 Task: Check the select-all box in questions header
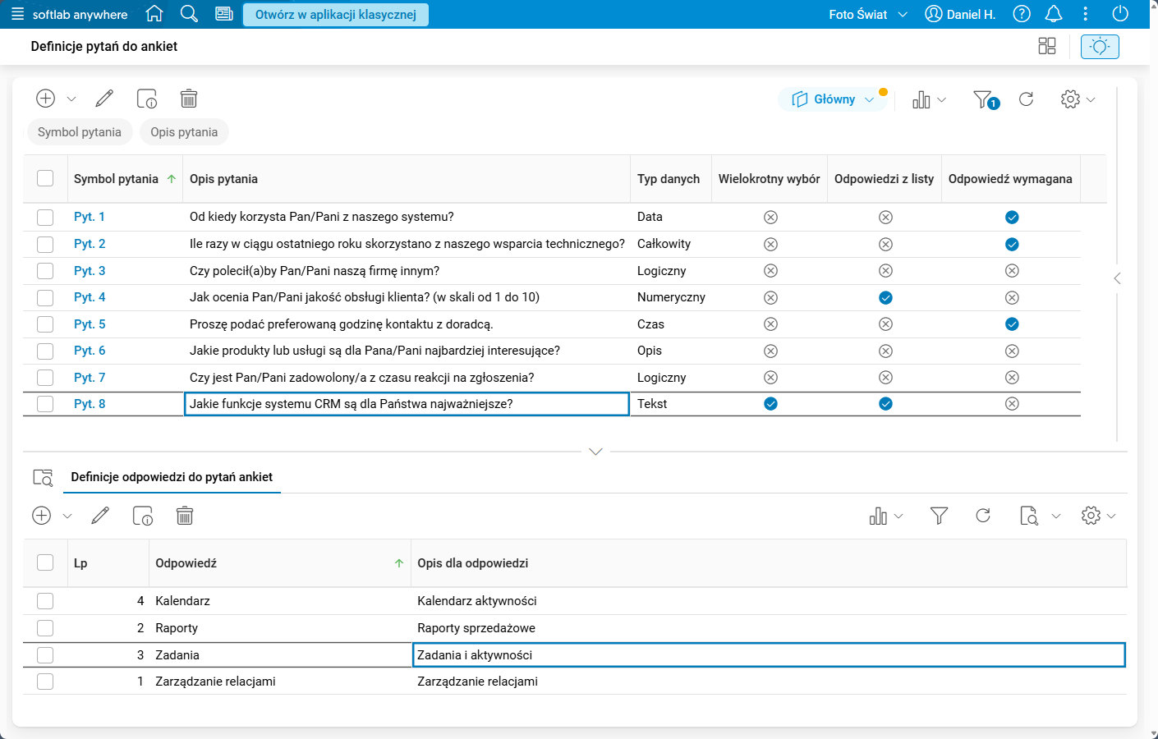(x=45, y=179)
